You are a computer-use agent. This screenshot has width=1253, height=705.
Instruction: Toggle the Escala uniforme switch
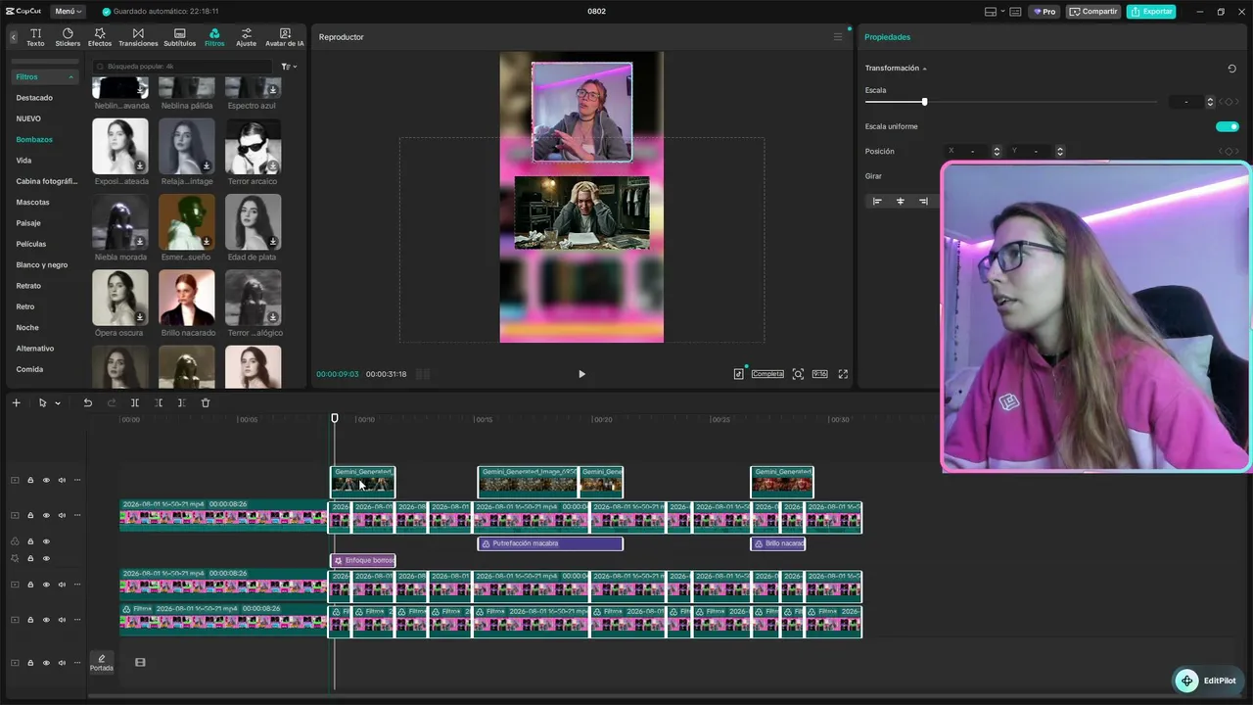click(x=1227, y=126)
